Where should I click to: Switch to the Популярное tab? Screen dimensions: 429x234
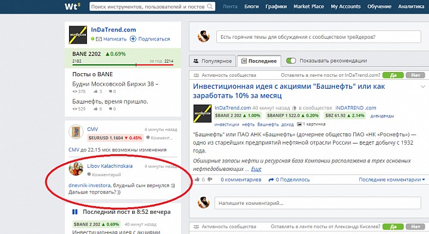coord(212,61)
